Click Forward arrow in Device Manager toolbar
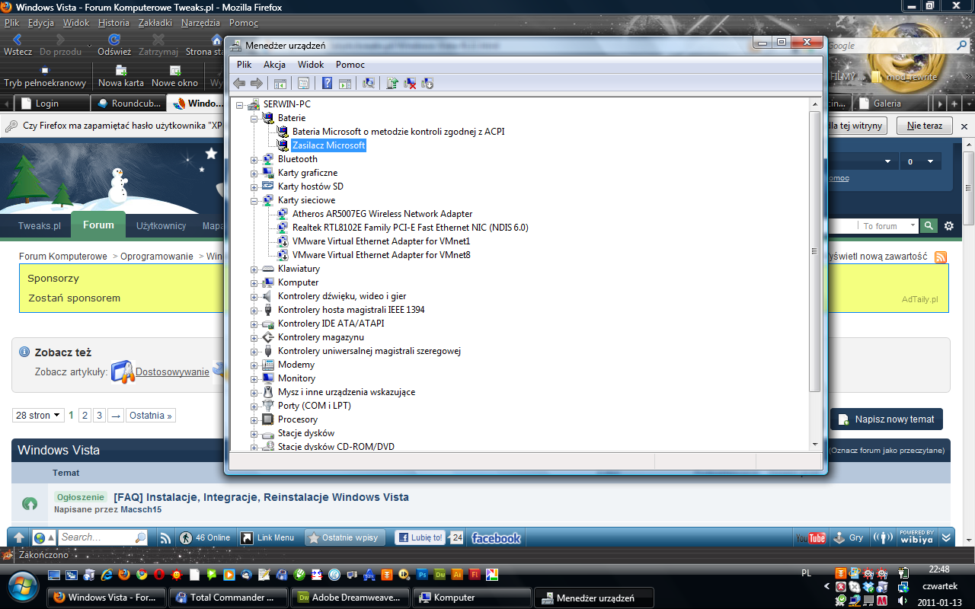This screenshot has width=975, height=609. (x=257, y=83)
